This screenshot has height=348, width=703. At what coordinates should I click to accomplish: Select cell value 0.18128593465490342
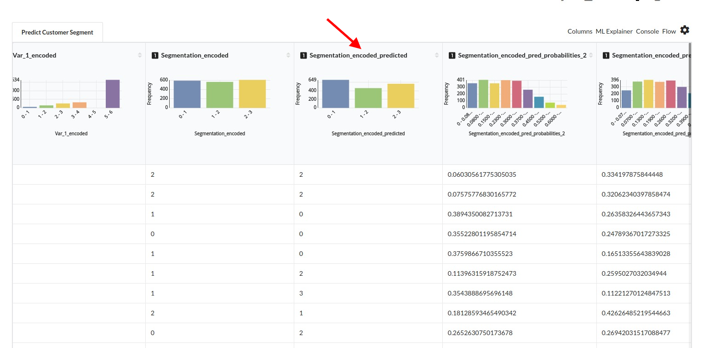tap(482, 313)
